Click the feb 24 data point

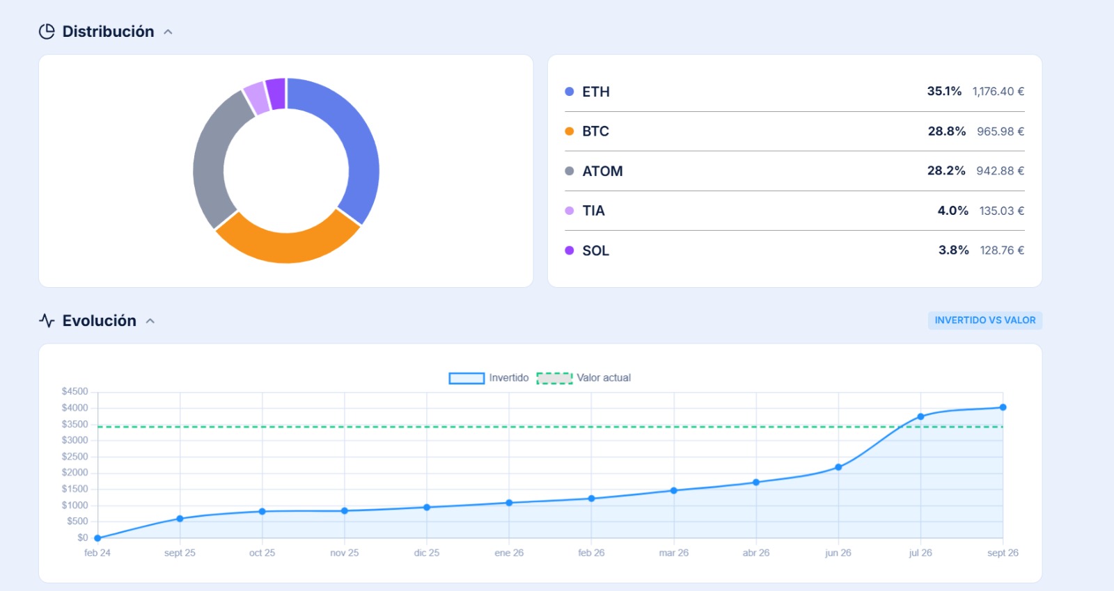[97, 538]
